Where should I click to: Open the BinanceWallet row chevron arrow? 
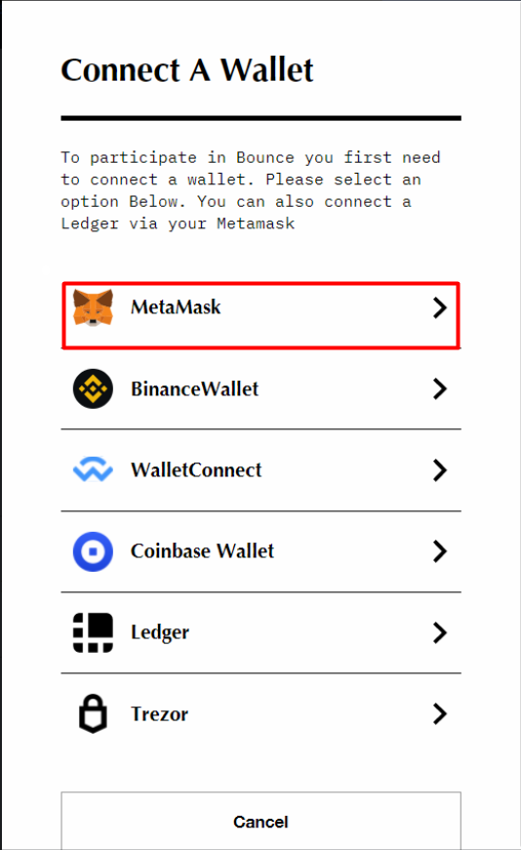point(440,388)
